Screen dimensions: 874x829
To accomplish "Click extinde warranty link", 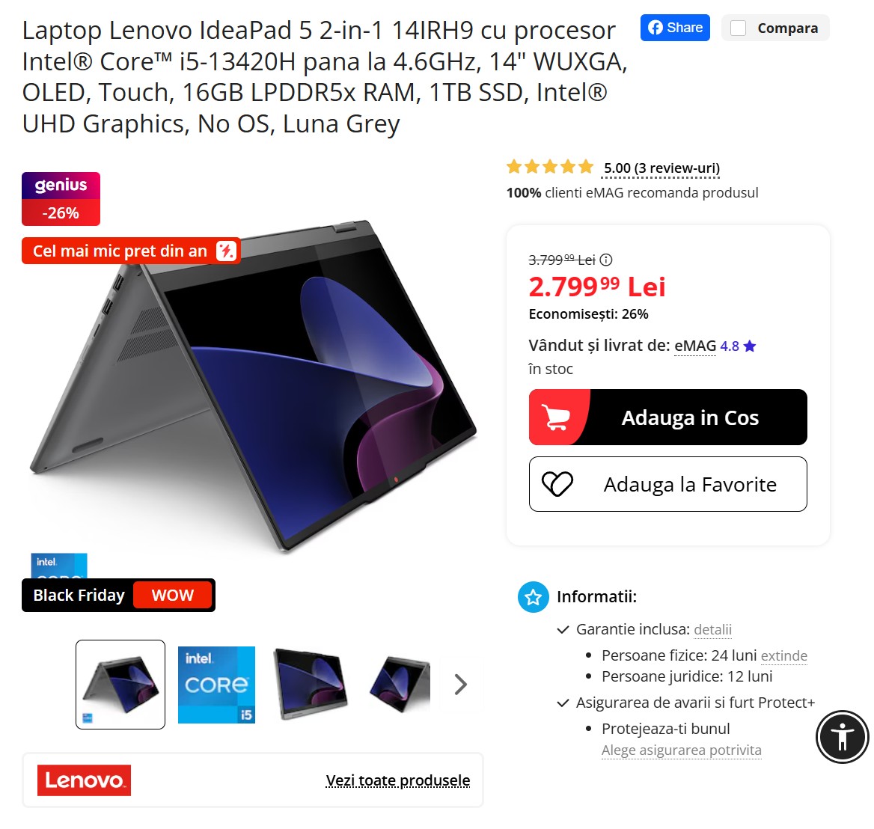I will click(783, 655).
